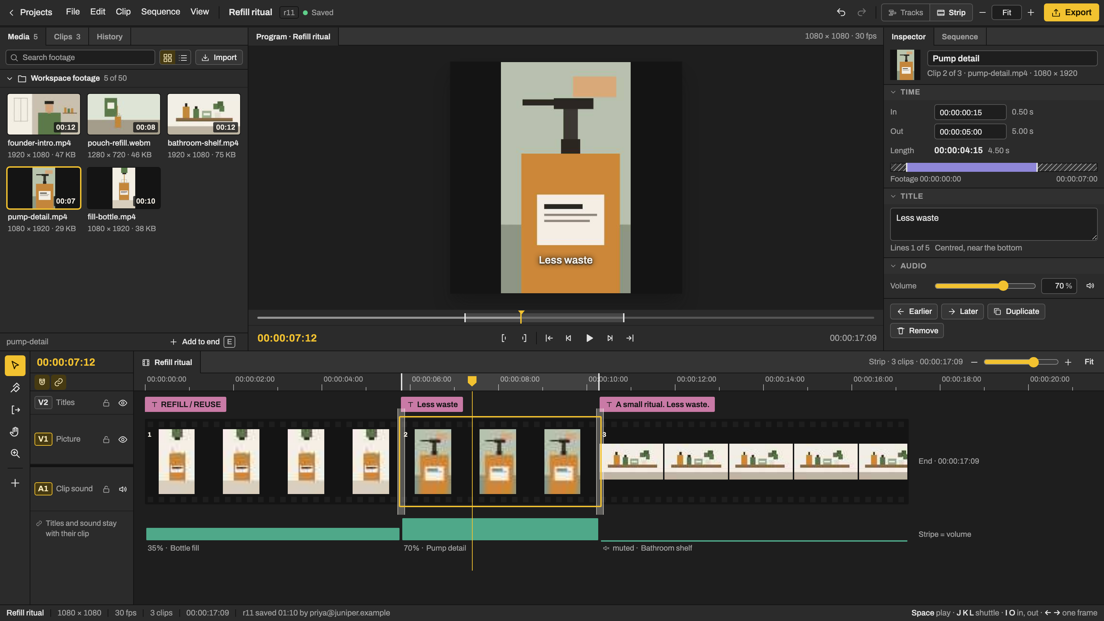
Task: Step back one frame
Action: [x=568, y=338]
